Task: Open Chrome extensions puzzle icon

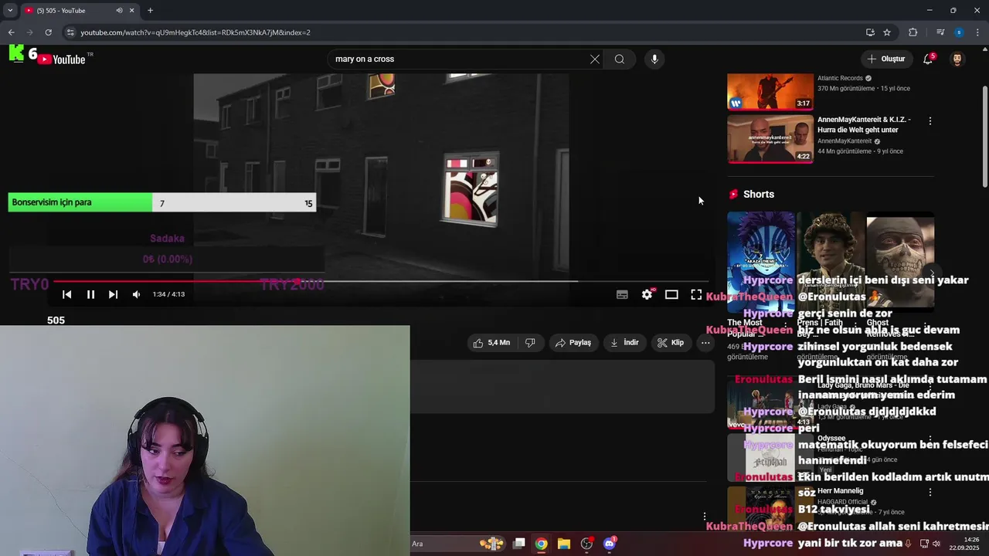Action: 913,32
